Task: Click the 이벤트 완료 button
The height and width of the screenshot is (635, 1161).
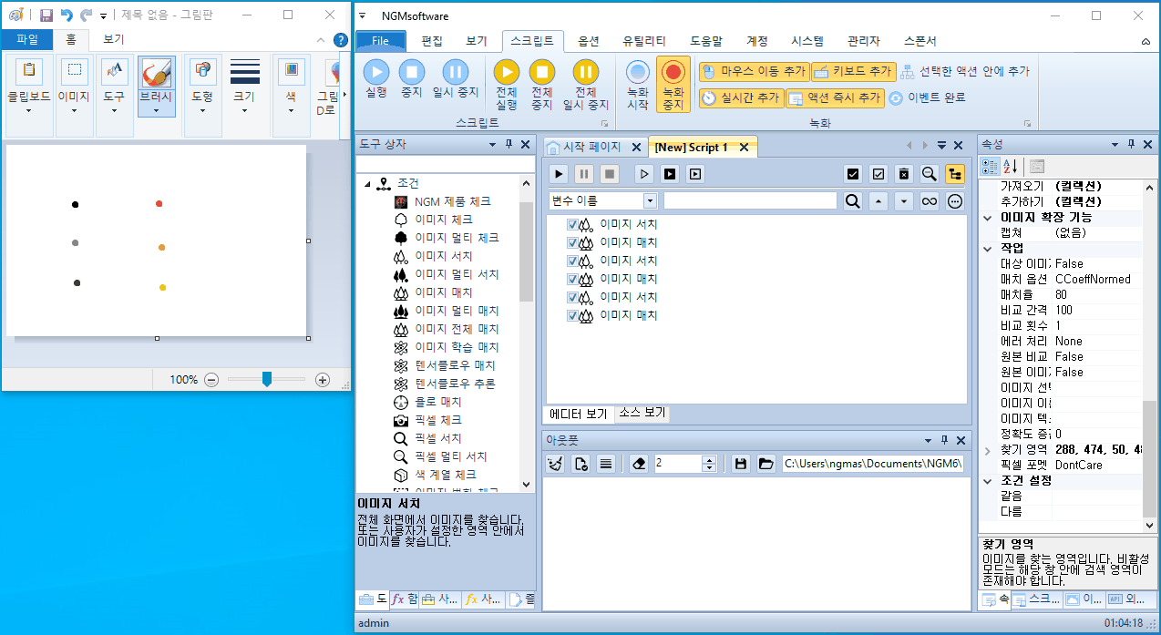Action: coord(927,97)
